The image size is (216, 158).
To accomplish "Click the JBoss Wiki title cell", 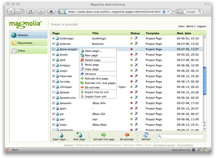I will click(99, 103).
